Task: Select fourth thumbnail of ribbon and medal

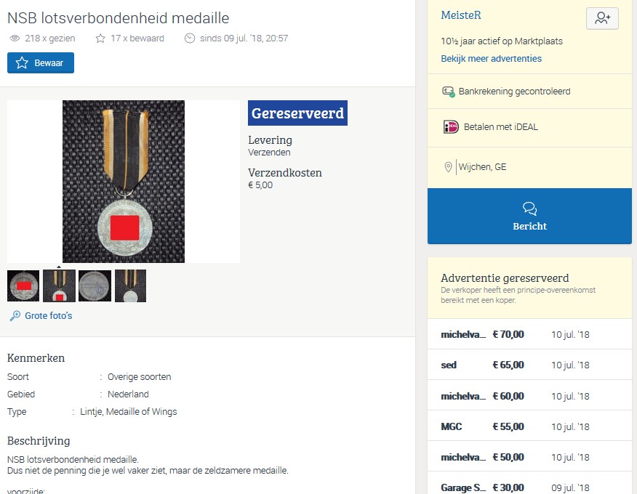Action: click(x=130, y=286)
